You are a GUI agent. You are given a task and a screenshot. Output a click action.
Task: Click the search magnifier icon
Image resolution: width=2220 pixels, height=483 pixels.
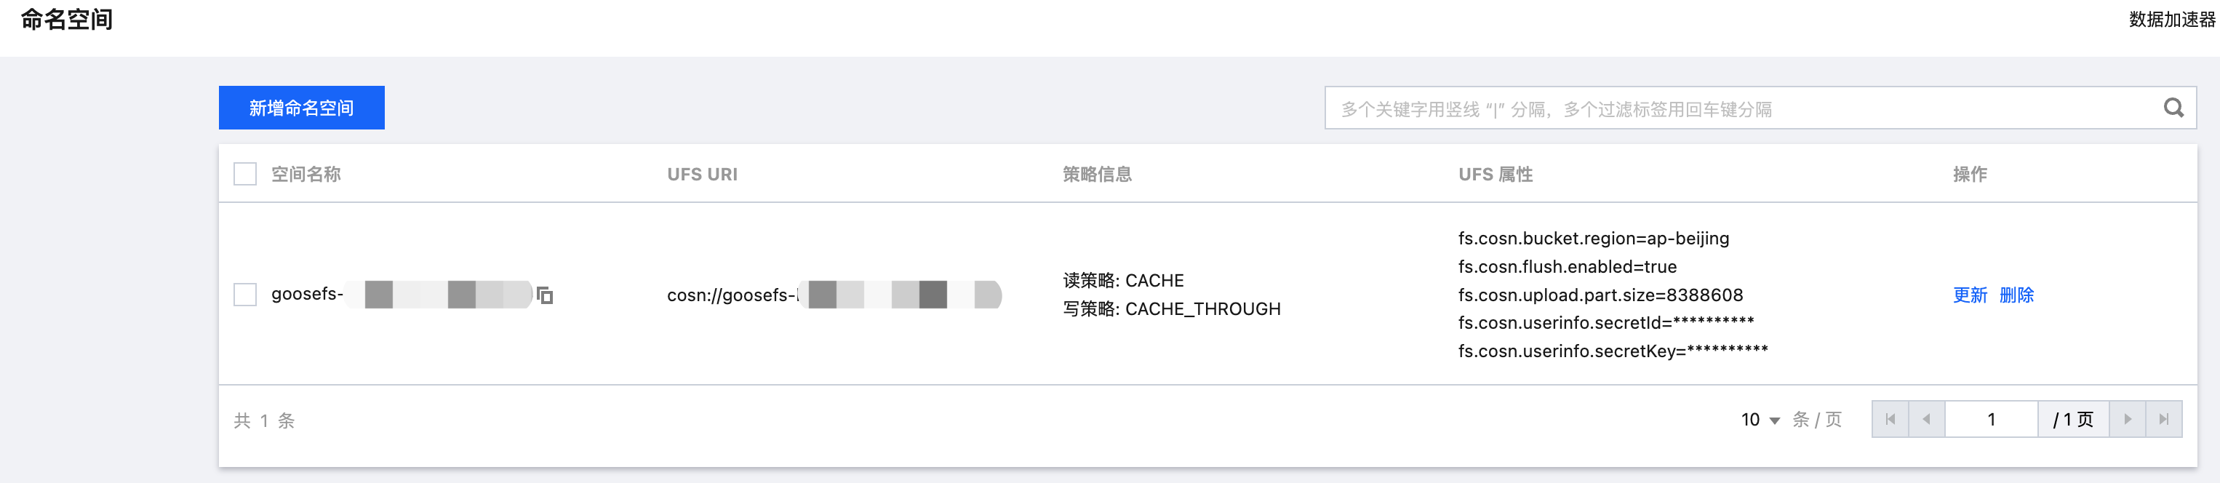coord(2173,108)
